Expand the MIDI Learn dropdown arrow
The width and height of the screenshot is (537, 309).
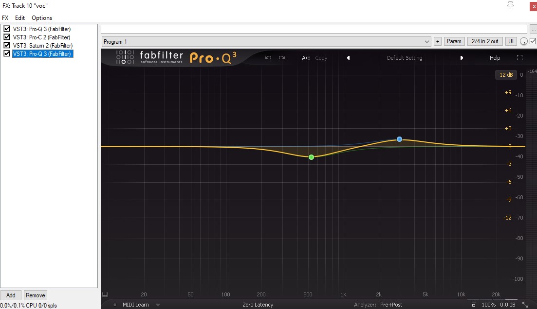[158, 305]
